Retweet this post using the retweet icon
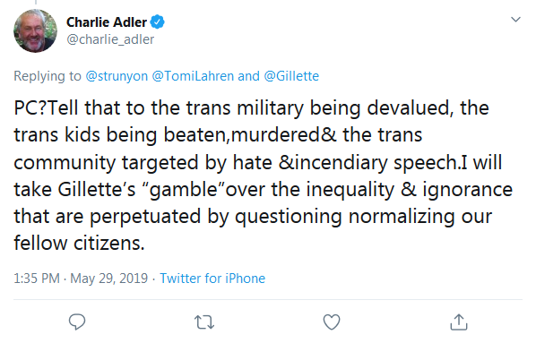 204,322
